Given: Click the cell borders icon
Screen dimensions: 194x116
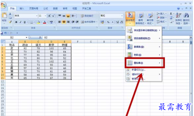Looking at the screenshot, I should tap(32, 22).
